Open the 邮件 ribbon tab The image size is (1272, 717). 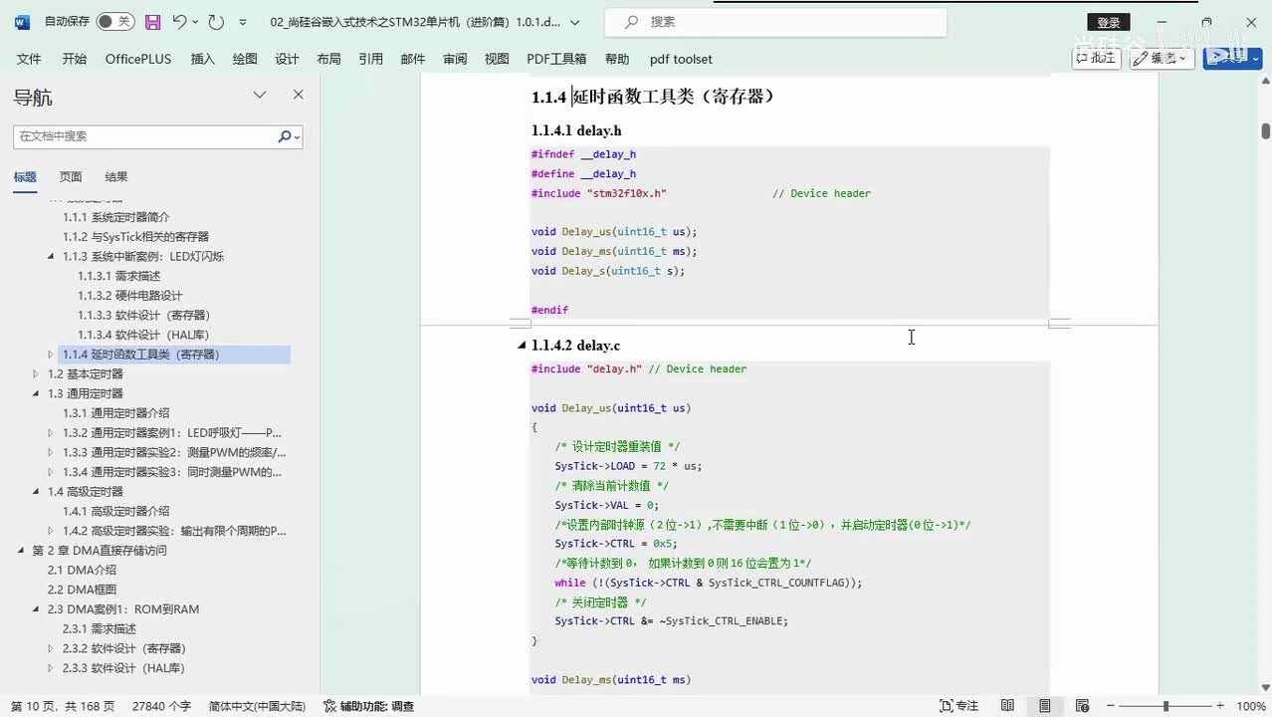tap(413, 59)
